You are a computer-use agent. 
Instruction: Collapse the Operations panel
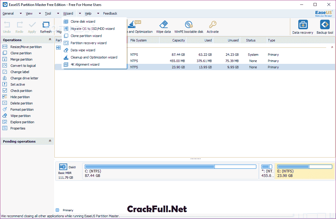50,39
